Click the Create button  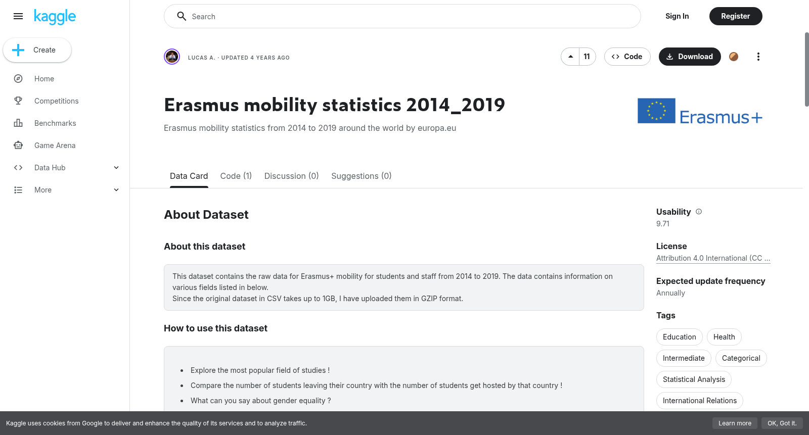(x=37, y=50)
